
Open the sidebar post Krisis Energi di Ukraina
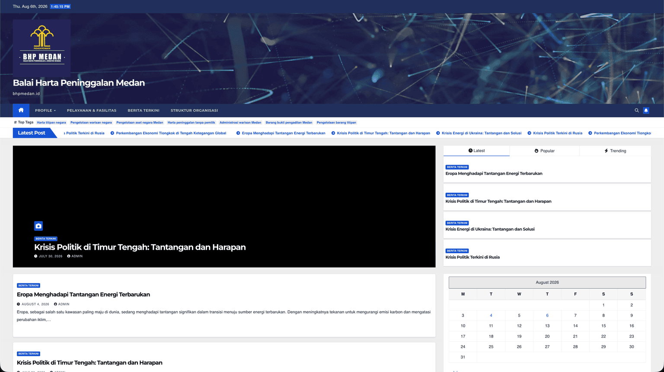[x=490, y=229]
